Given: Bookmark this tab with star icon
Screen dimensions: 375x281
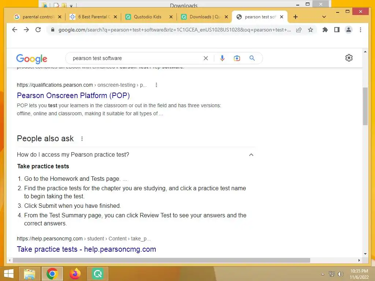Looking at the screenshot, I should pyautogui.click(x=311, y=30).
